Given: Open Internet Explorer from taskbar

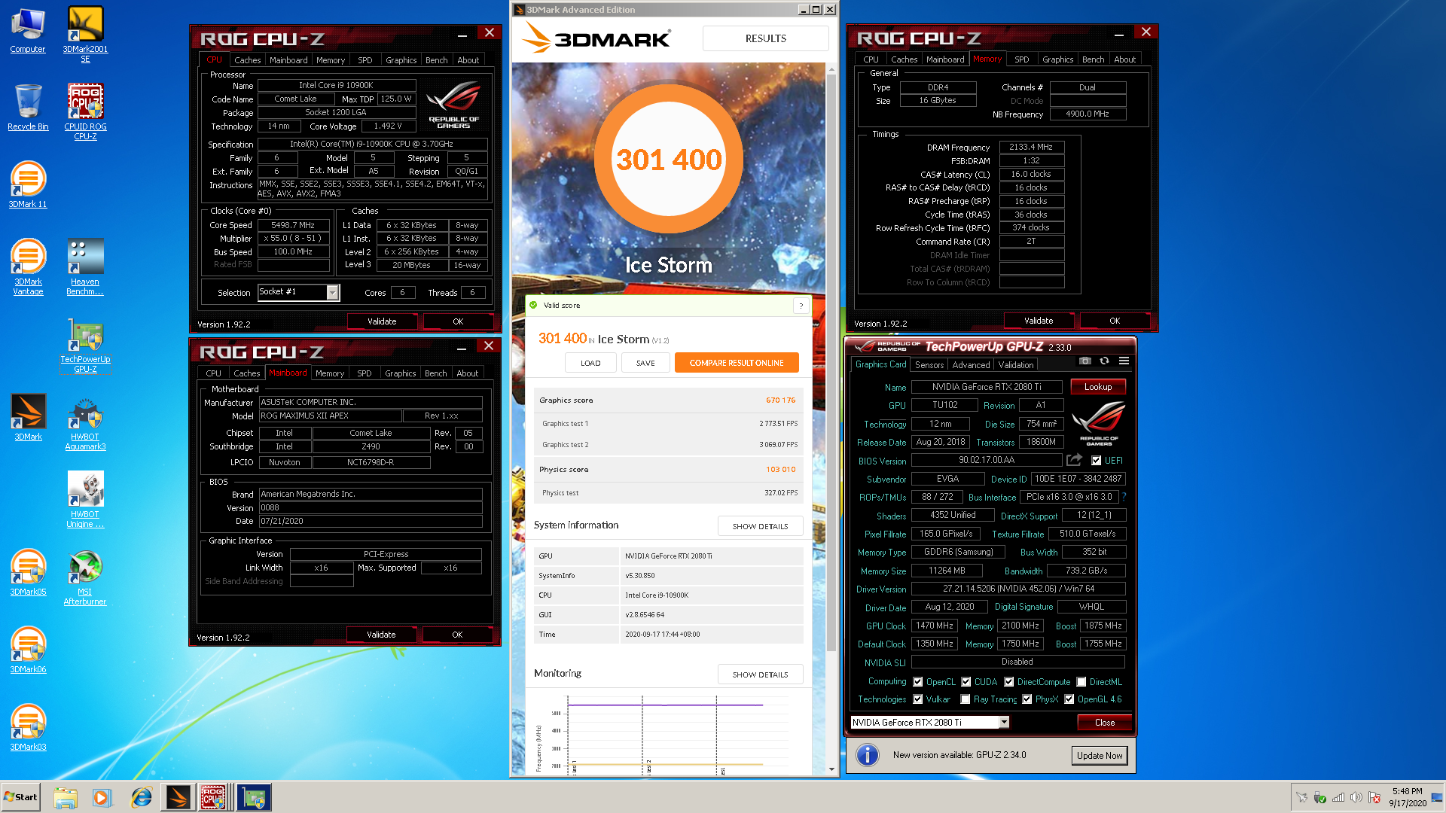Looking at the screenshot, I should pyautogui.click(x=141, y=797).
